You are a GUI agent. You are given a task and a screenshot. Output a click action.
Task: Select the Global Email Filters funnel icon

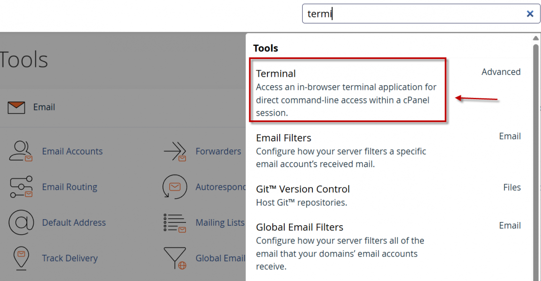point(175,258)
